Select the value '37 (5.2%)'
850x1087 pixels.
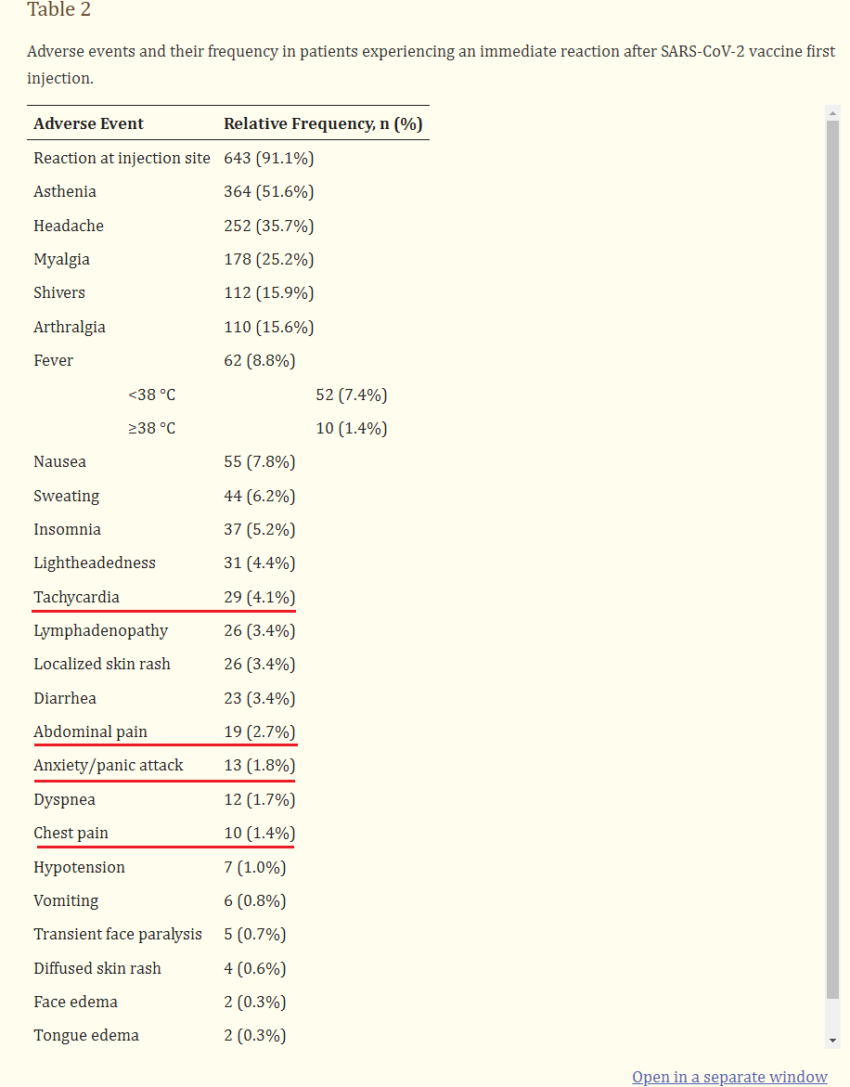click(x=260, y=530)
